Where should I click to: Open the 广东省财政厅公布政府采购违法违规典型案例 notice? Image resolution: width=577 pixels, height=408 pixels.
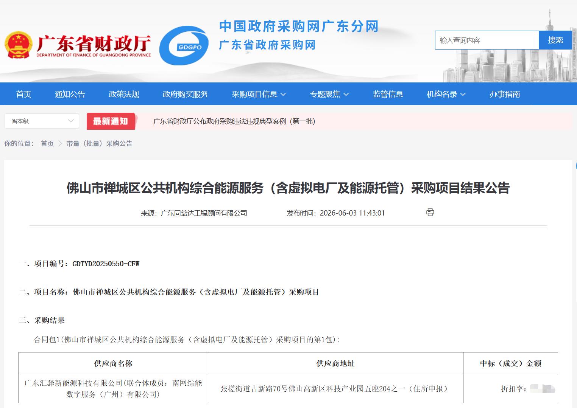pos(234,121)
